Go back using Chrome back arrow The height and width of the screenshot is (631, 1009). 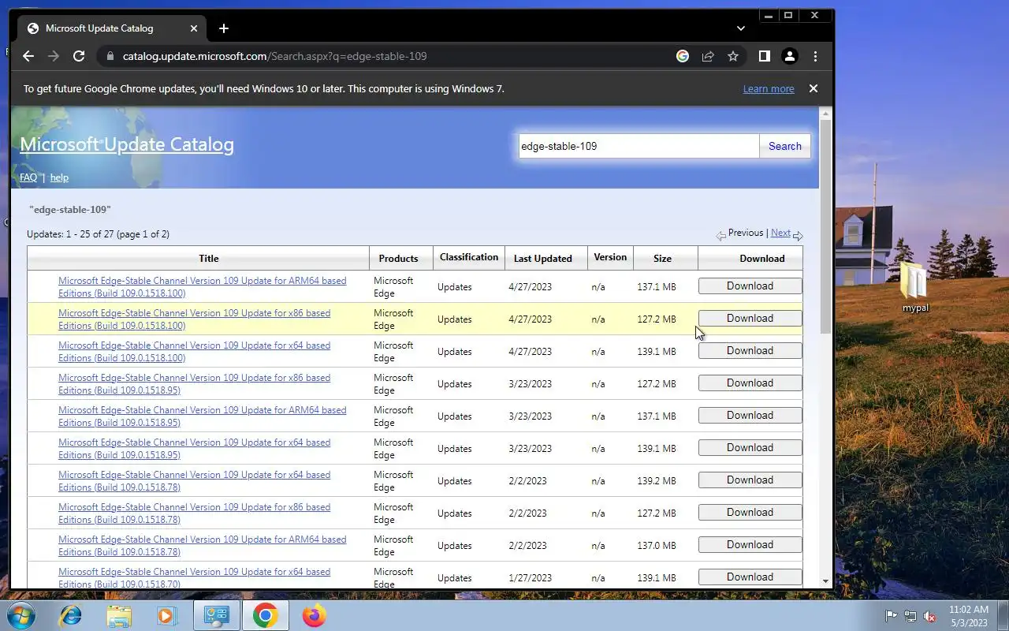pyautogui.click(x=28, y=56)
